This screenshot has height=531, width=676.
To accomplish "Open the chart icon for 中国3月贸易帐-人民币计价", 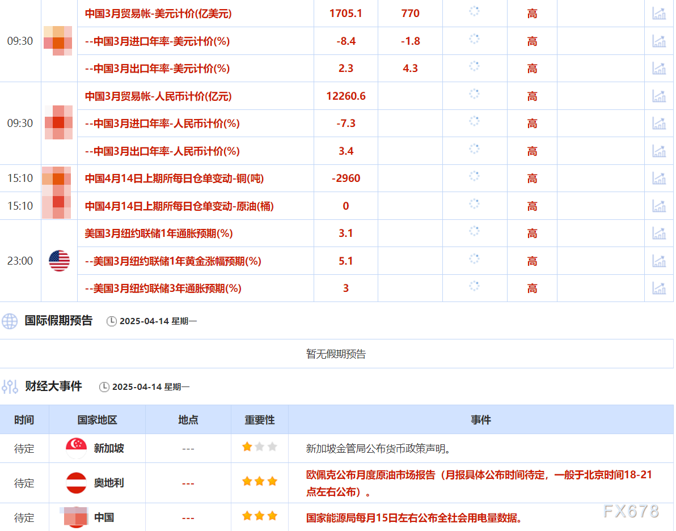I will pyautogui.click(x=658, y=96).
